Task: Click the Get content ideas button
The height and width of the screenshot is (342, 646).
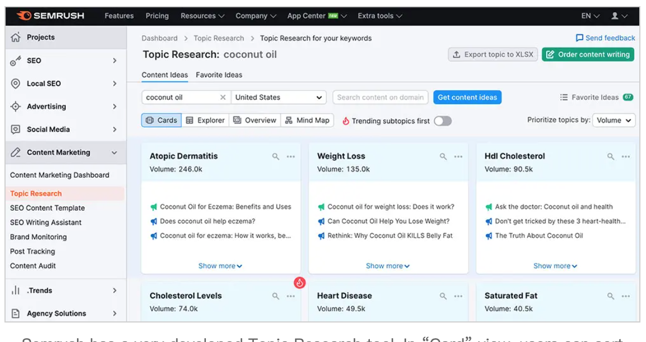Action: tap(467, 97)
